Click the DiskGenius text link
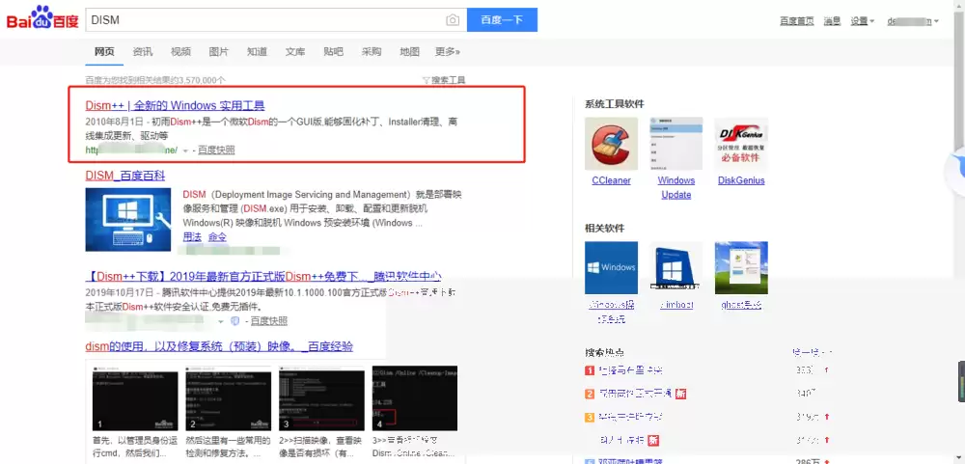 (741, 180)
